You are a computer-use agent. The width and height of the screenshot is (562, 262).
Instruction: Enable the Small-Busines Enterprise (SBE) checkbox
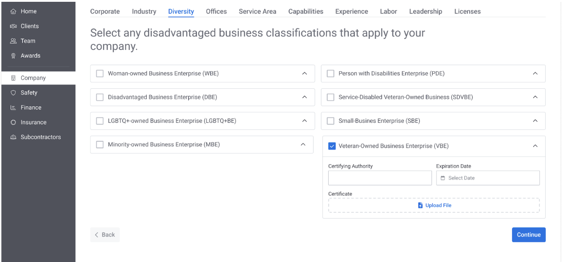tap(331, 121)
